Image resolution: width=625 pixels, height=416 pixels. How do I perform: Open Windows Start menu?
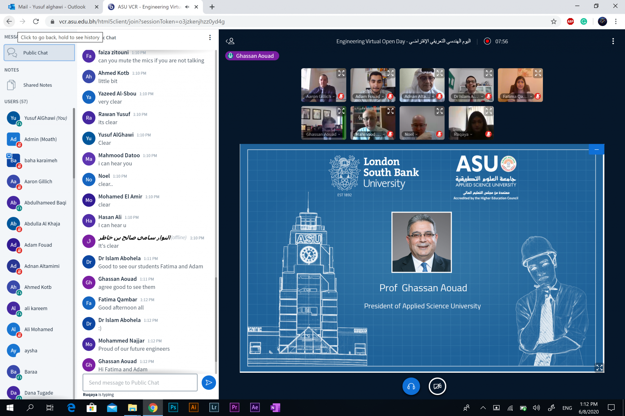[10, 407]
